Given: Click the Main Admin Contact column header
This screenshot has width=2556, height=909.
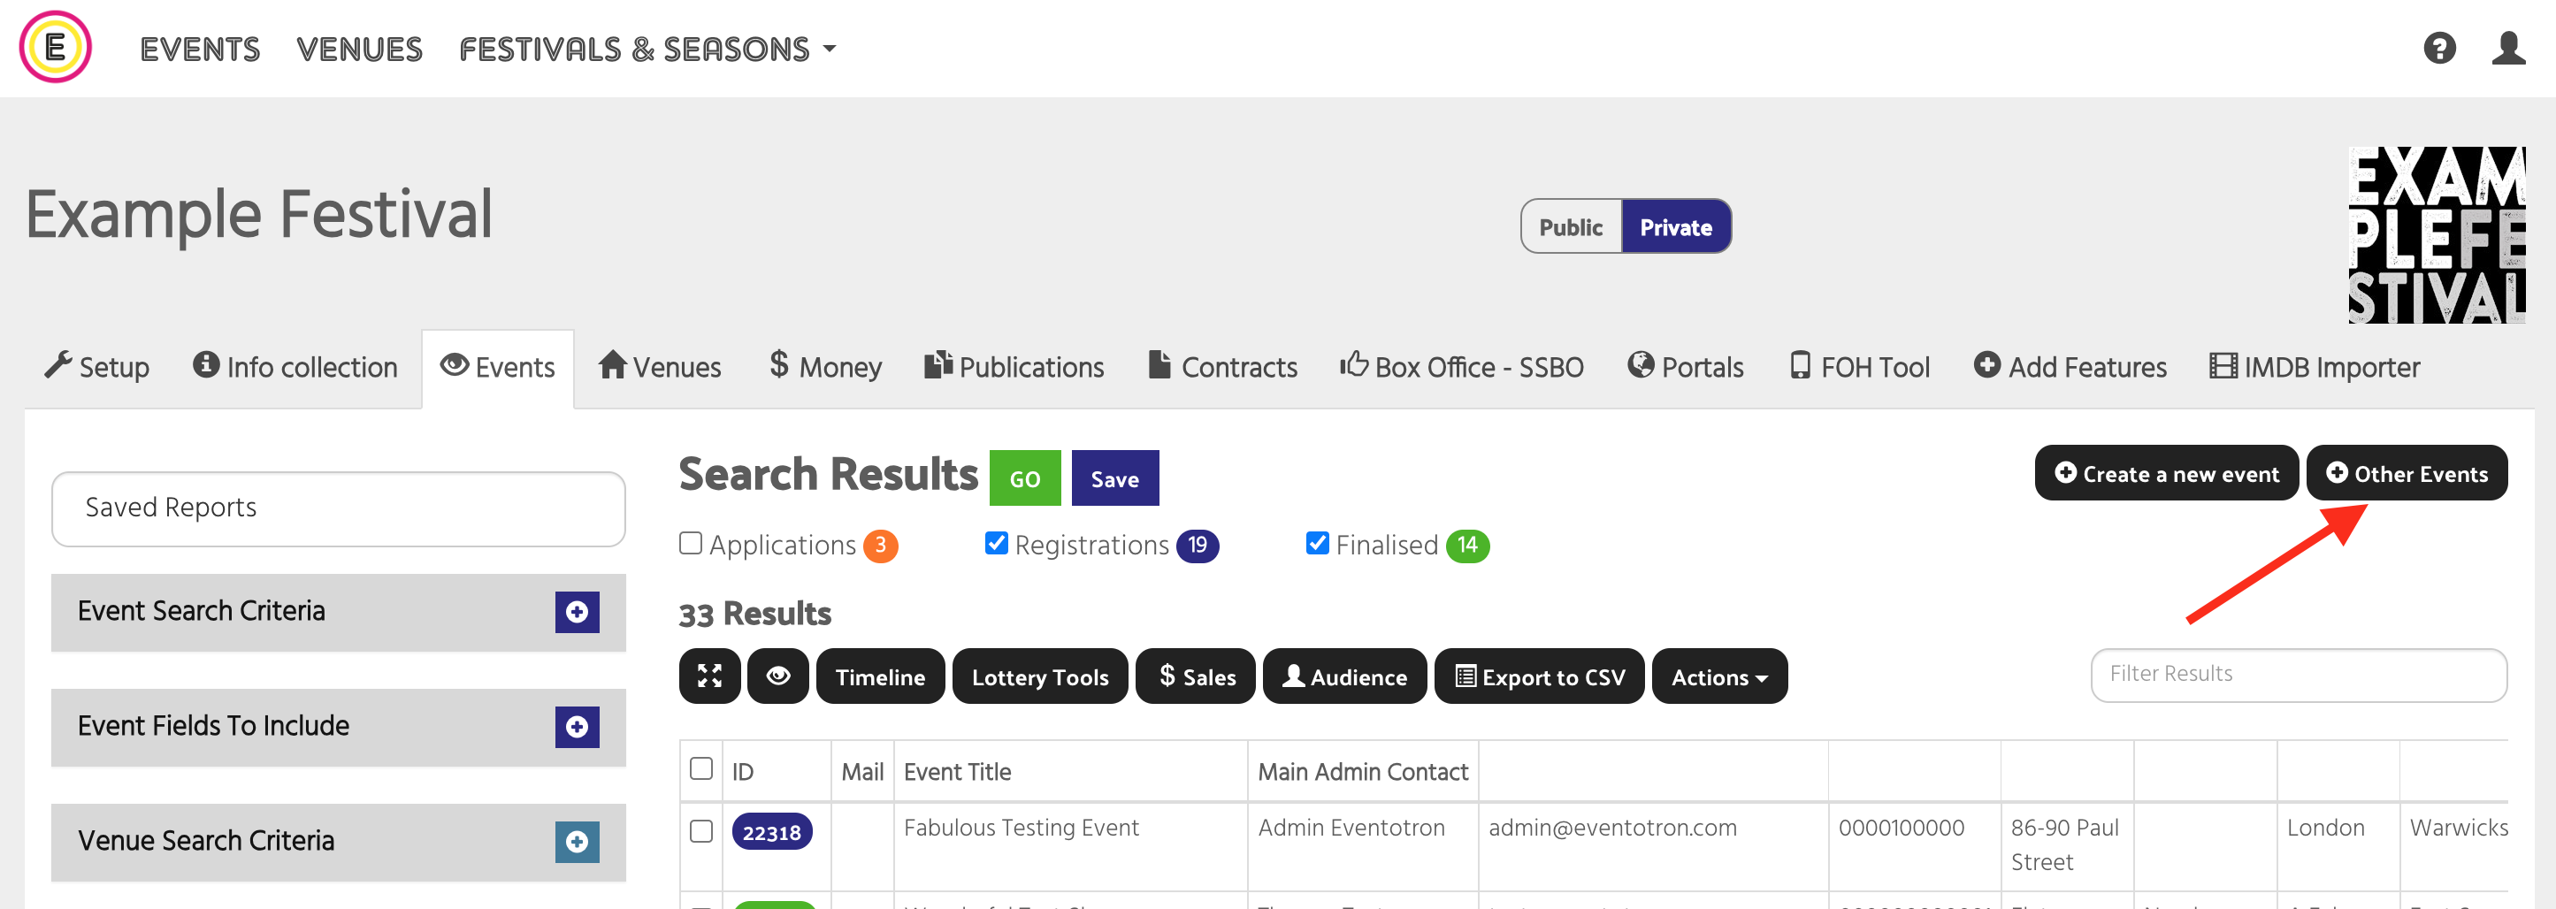Looking at the screenshot, I should 1362,771.
